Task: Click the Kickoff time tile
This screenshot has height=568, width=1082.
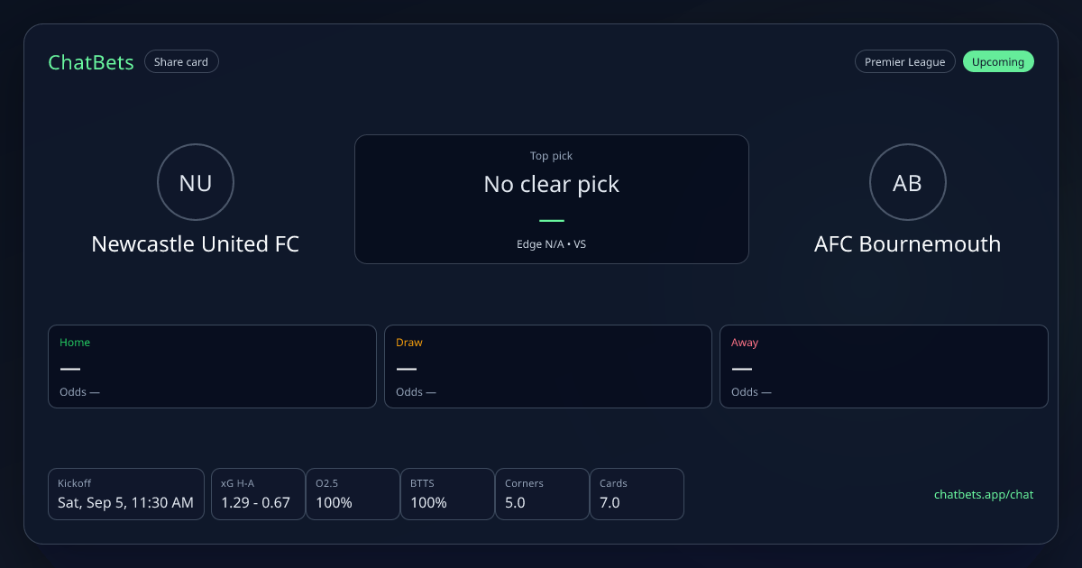Action: (x=126, y=494)
